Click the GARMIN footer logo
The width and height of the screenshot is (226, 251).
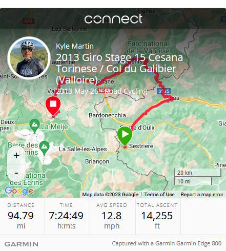pos(22,244)
